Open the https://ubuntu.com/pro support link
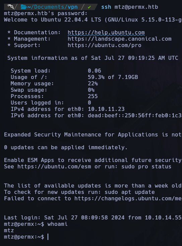 click(x=105, y=45)
